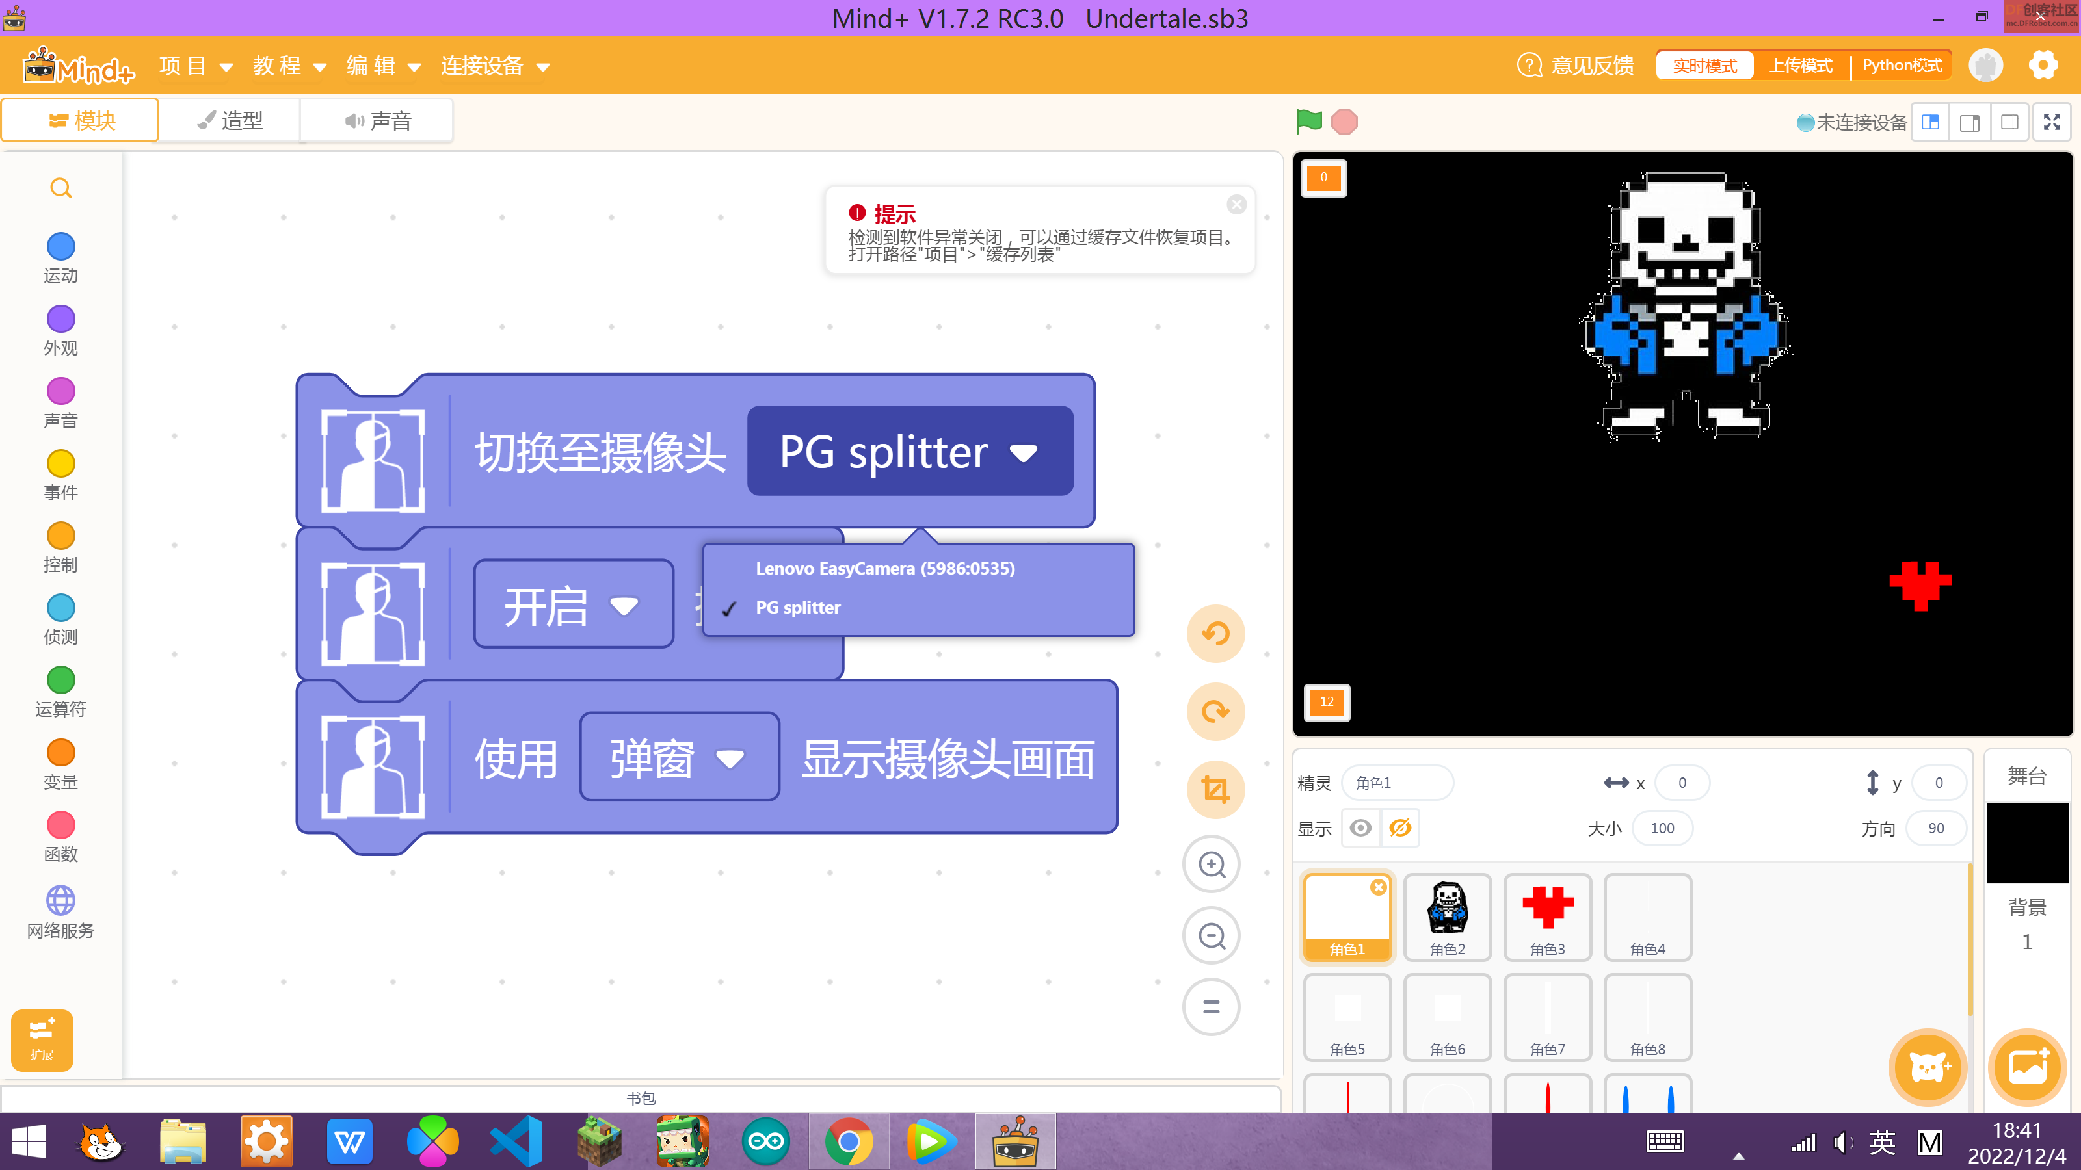The height and width of the screenshot is (1170, 2081).
Task: Start project with the green flag
Action: 1308,122
